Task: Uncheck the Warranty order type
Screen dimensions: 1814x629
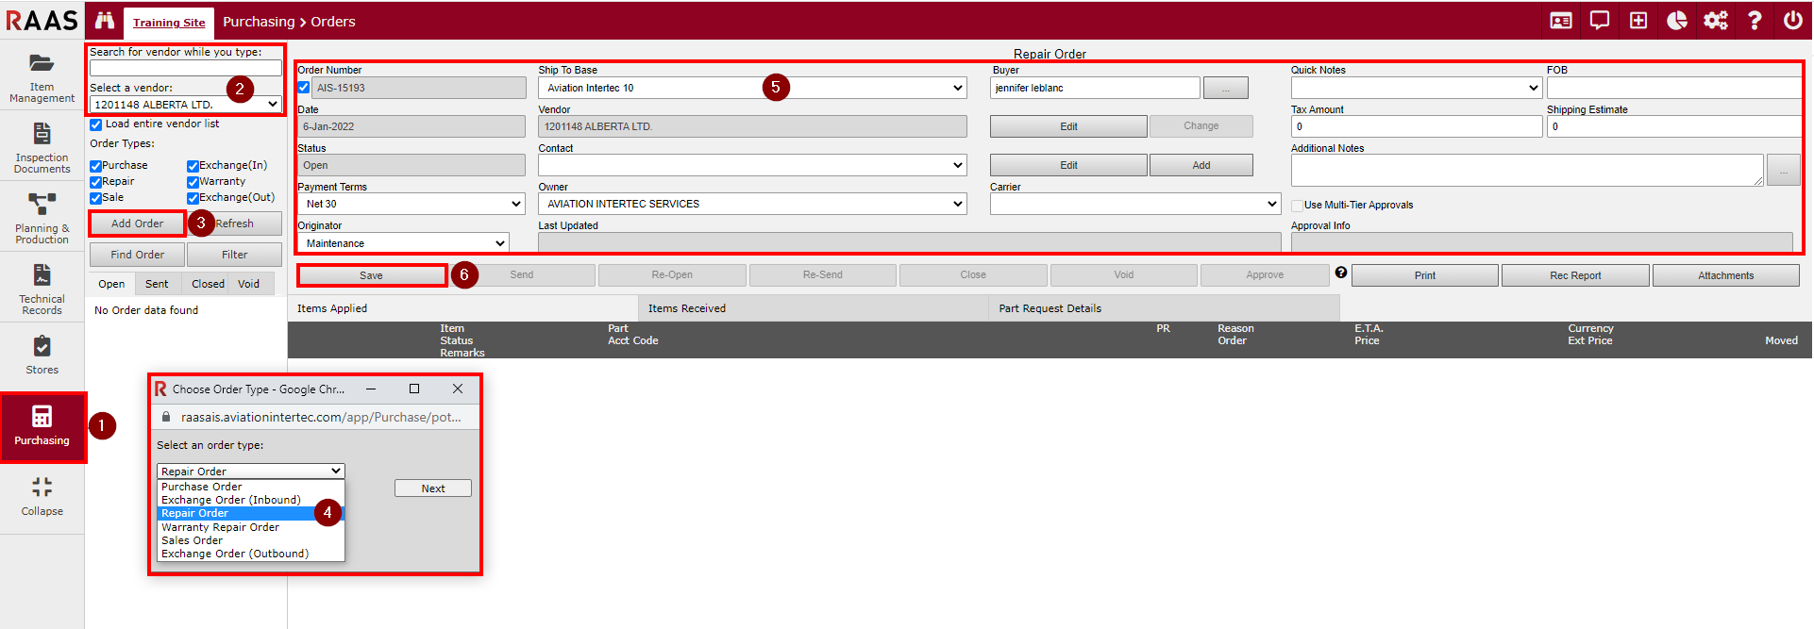Action: [x=193, y=182]
